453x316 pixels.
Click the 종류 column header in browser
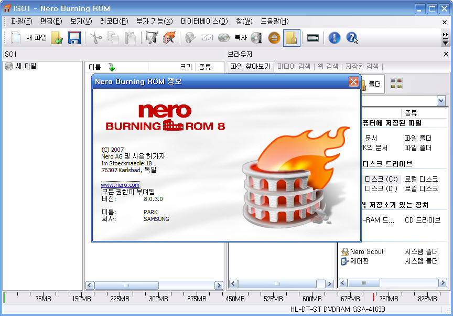click(x=411, y=113)
